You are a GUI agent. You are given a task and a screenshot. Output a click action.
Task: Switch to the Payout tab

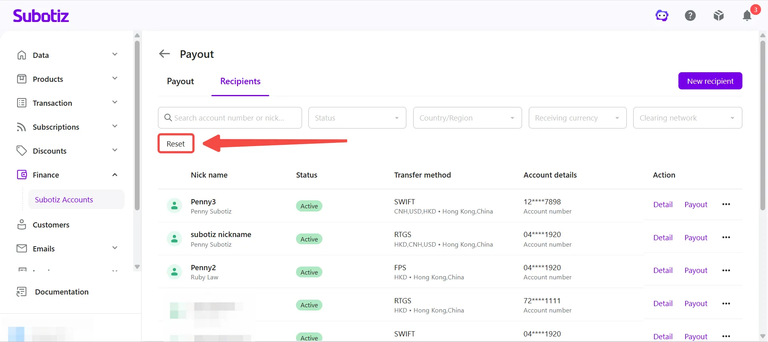(x=180, y=81)
